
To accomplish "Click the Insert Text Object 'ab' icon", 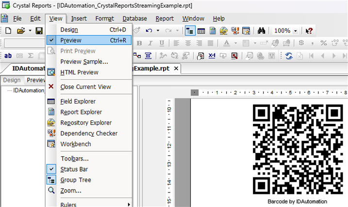I will point(8,56).
